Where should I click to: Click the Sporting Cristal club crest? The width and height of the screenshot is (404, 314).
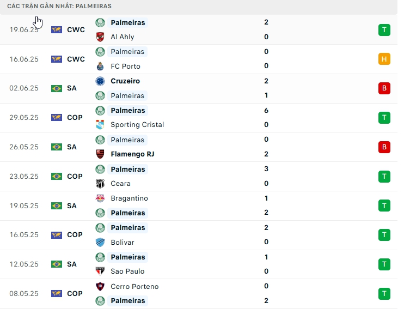point(100,125)
